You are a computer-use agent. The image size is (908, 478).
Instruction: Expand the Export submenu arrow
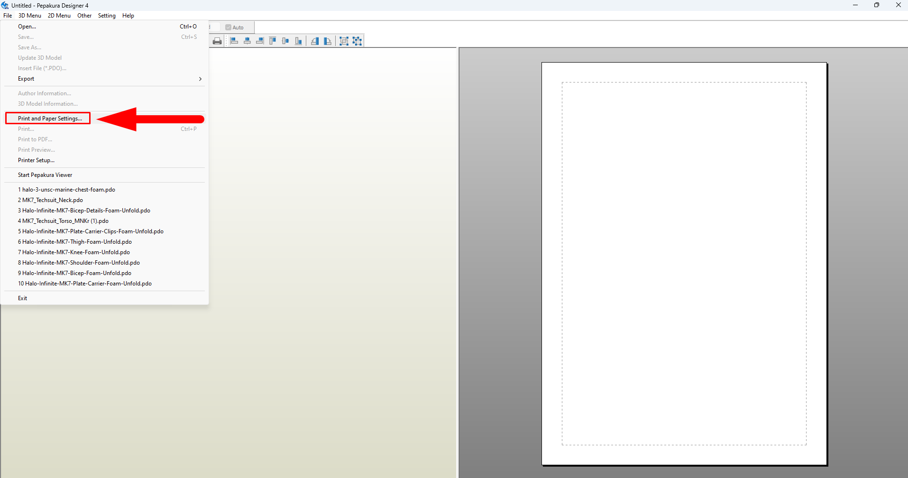[200, 79]
